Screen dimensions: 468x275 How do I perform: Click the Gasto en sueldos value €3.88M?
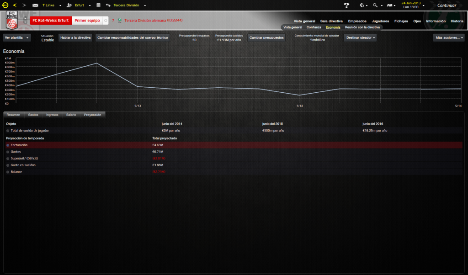tap(158, 165)
